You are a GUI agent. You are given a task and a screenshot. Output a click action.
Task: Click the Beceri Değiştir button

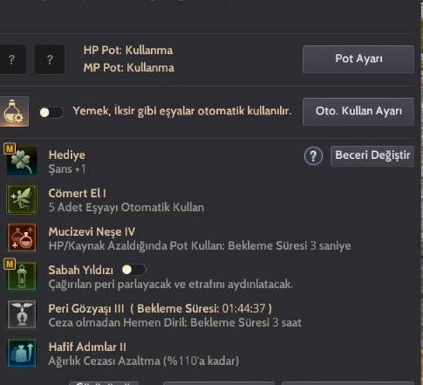(x=372, y=156)
